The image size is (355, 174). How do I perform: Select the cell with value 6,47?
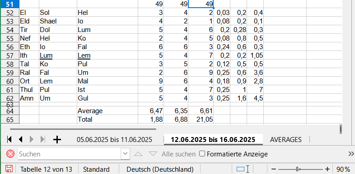[150, 111]
